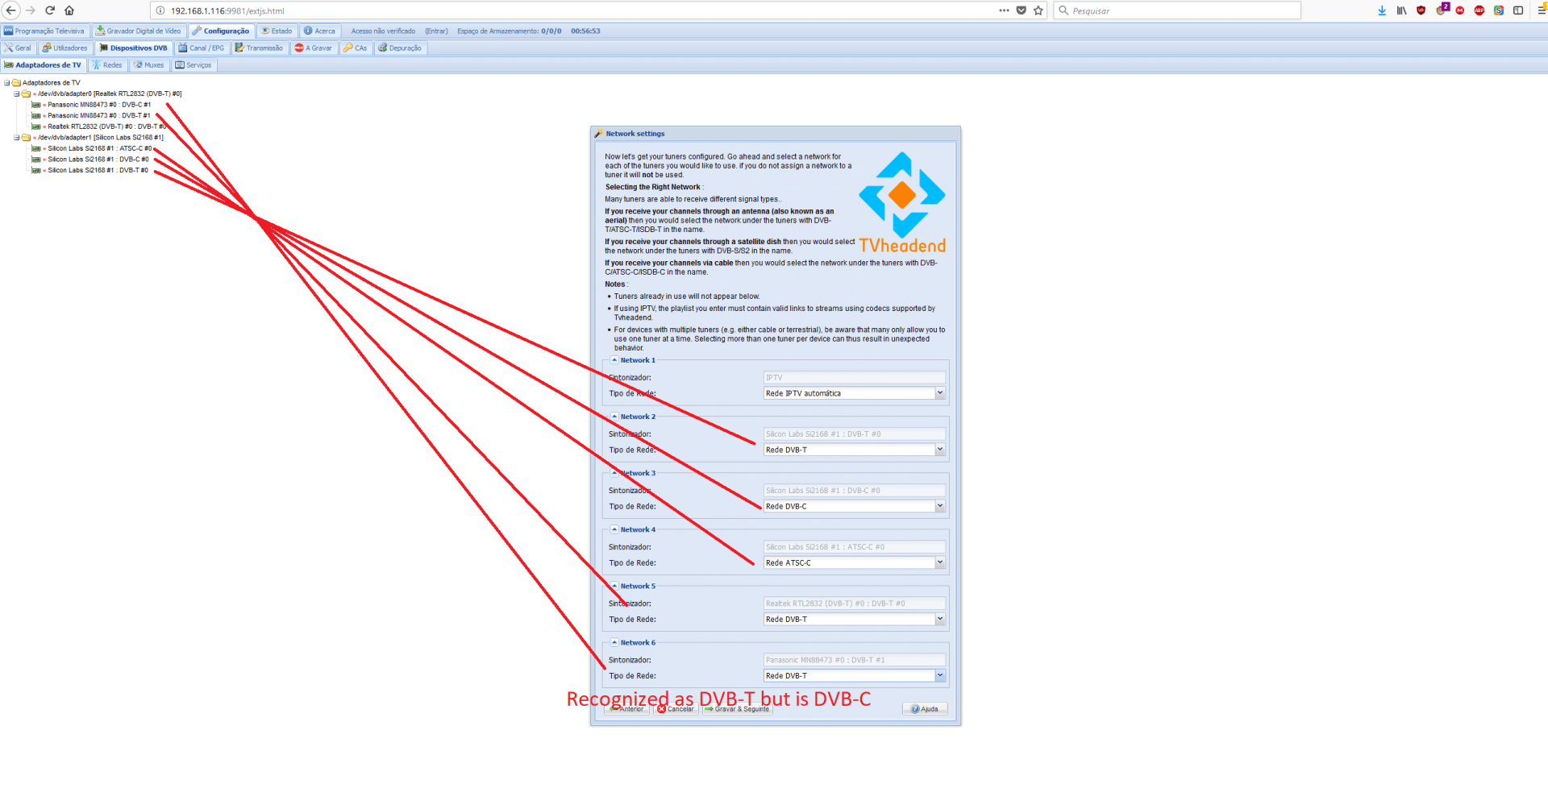Open Network 6 Tipo de Rede dropdown
Image resolution: width=1548 pixels, height=809 pixels.
[x=939, y=675]
